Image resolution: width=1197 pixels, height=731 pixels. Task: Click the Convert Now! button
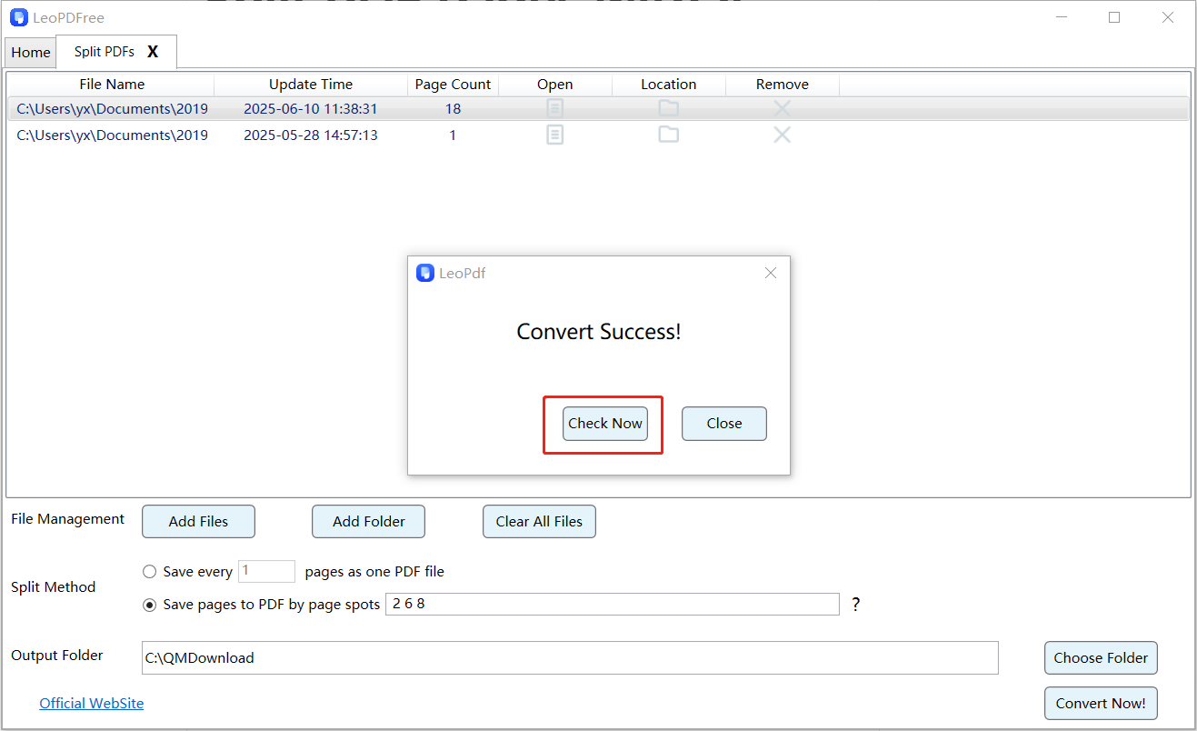pos(1101,704)
